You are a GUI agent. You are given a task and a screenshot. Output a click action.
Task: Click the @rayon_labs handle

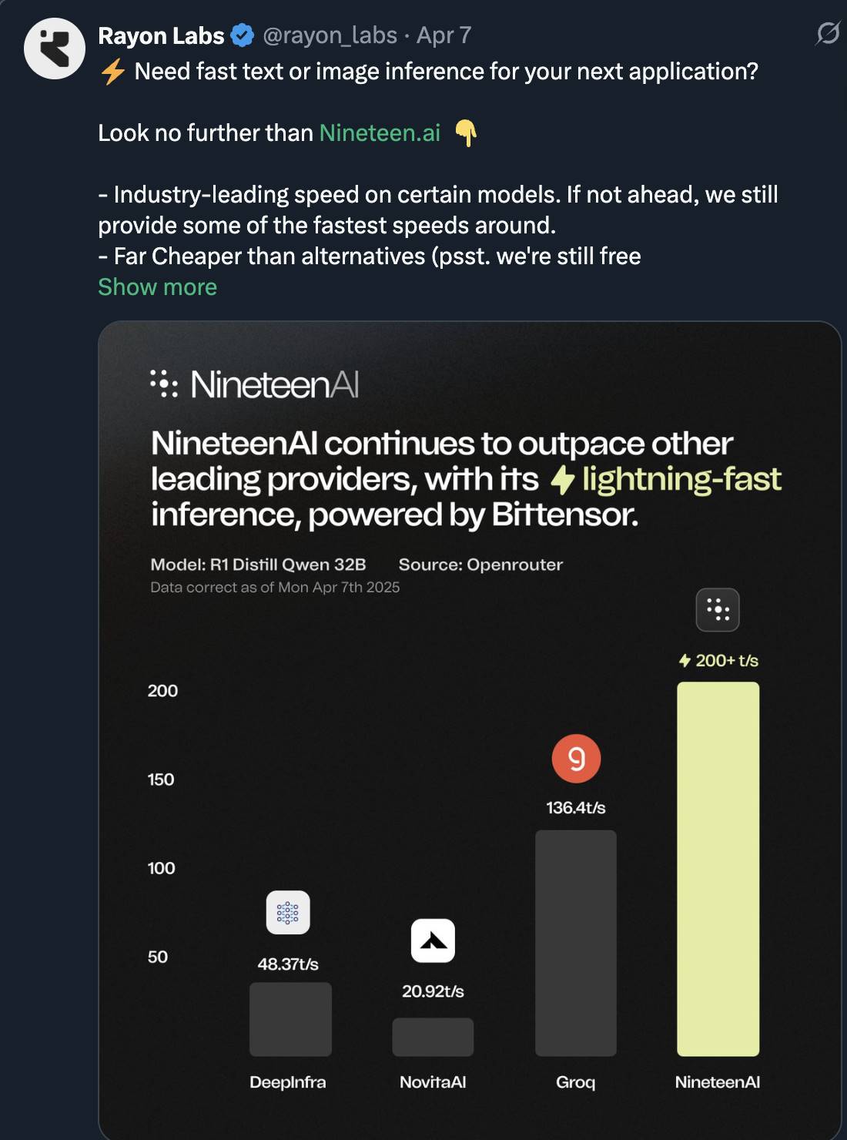(330, 35)
